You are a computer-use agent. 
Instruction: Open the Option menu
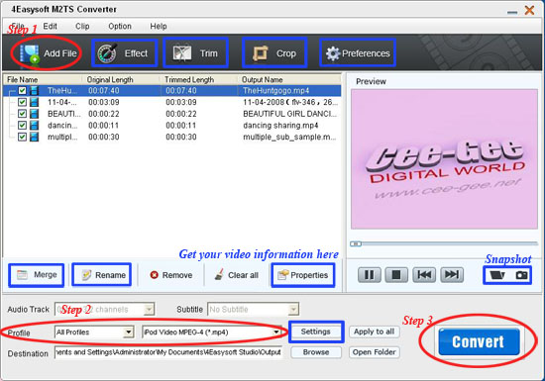pos(120,27)
